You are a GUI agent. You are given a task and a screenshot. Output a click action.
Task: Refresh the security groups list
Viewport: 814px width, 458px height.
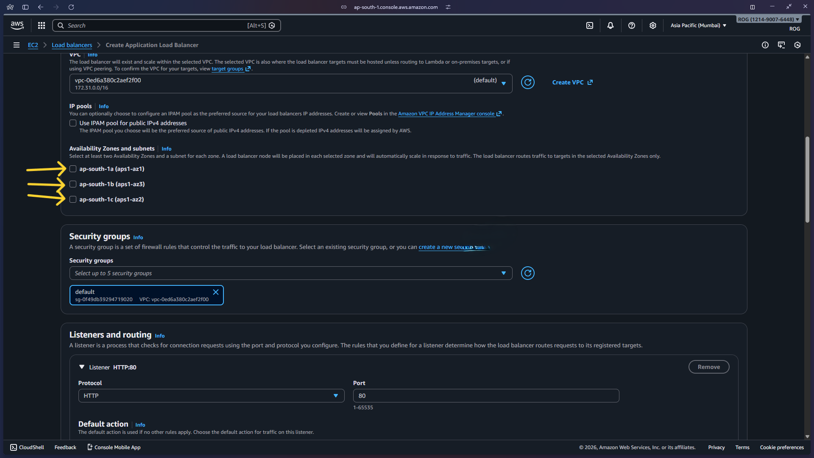point(527,273)
